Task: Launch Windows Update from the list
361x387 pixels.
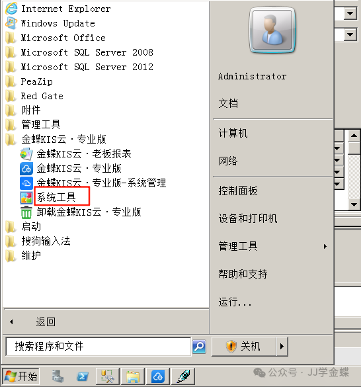Action: pos(50,23)
